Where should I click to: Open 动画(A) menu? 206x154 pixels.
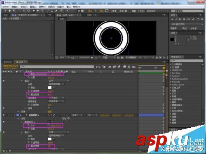tap(51, 7)
